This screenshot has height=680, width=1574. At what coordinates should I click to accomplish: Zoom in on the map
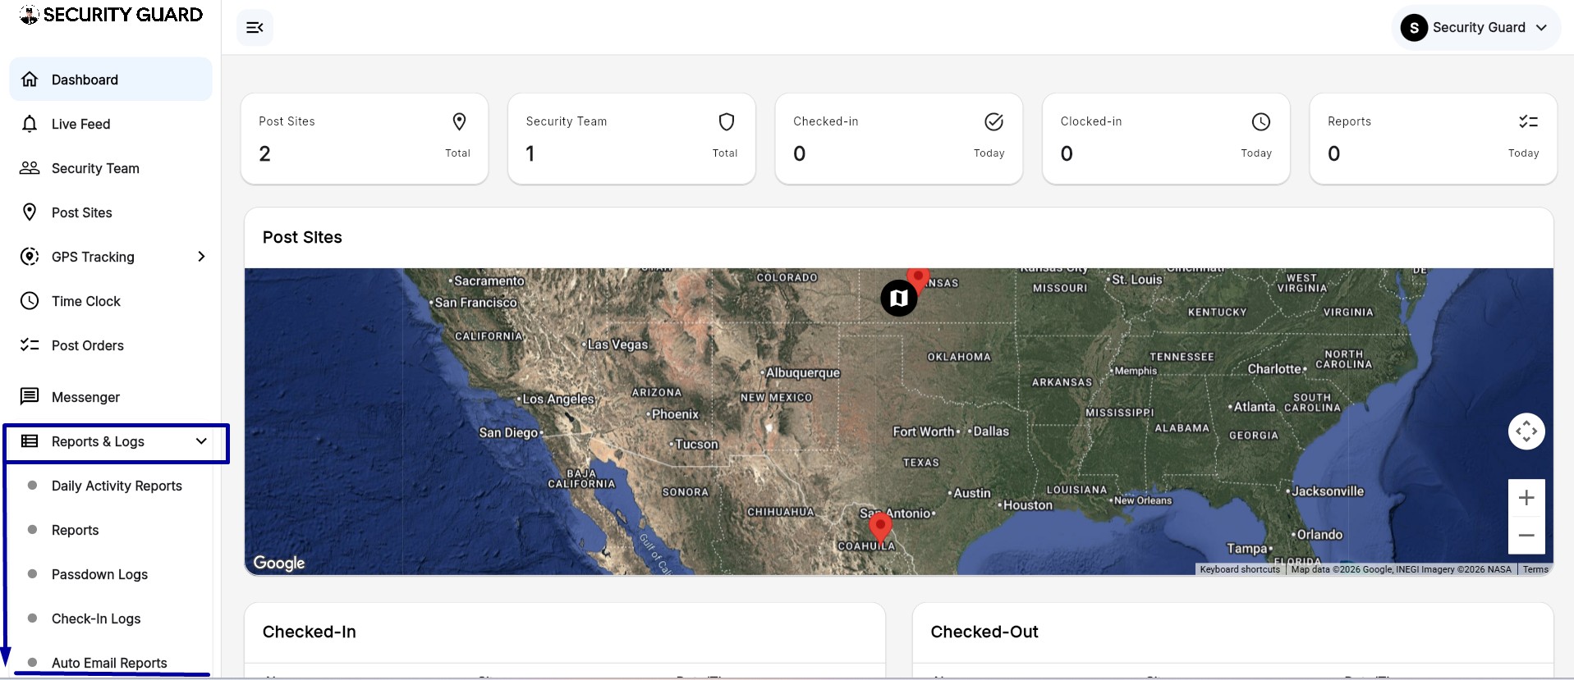click(x=1526, y=498)
